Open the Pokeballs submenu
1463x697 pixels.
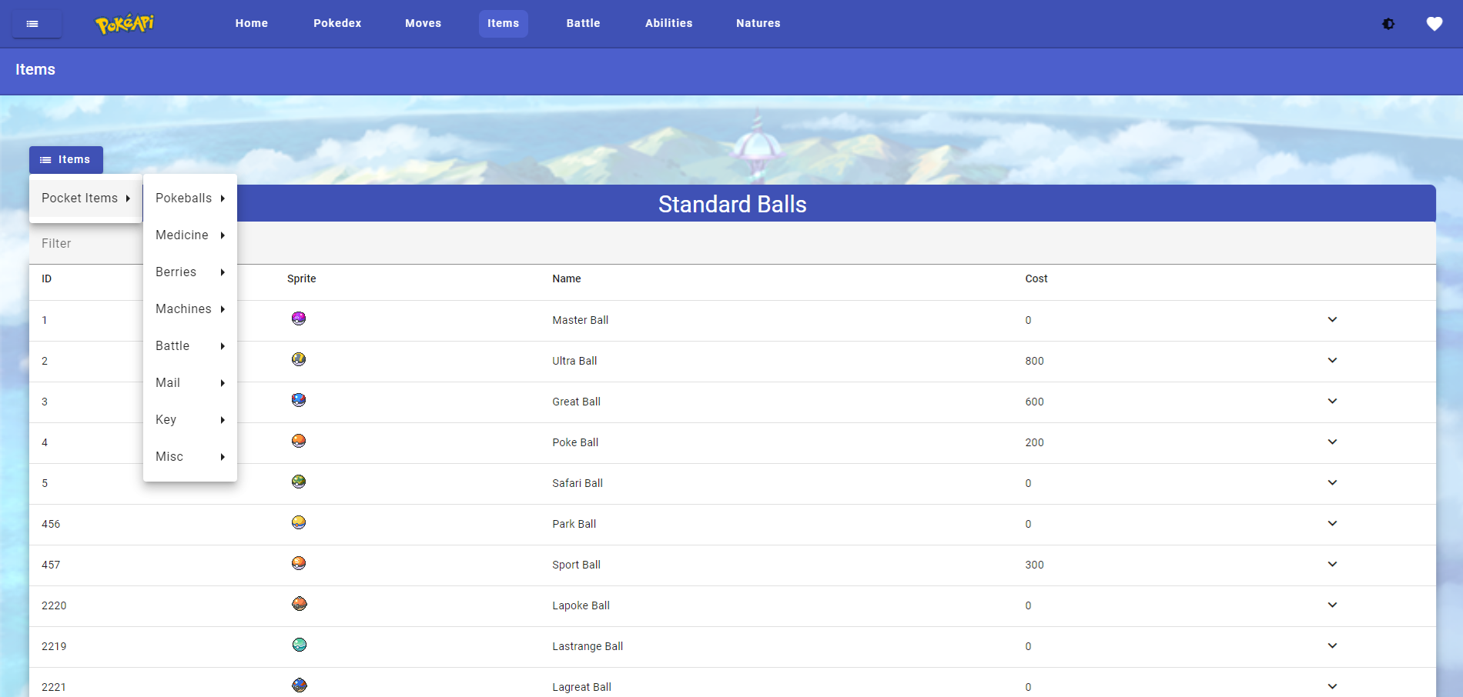coord(190,198)
